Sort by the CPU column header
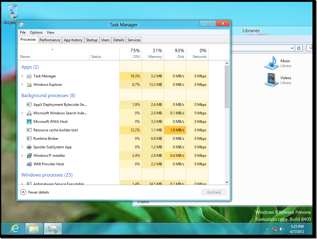Image resolution: width=317 pixels, height=239 pixels. coord(131,54)
